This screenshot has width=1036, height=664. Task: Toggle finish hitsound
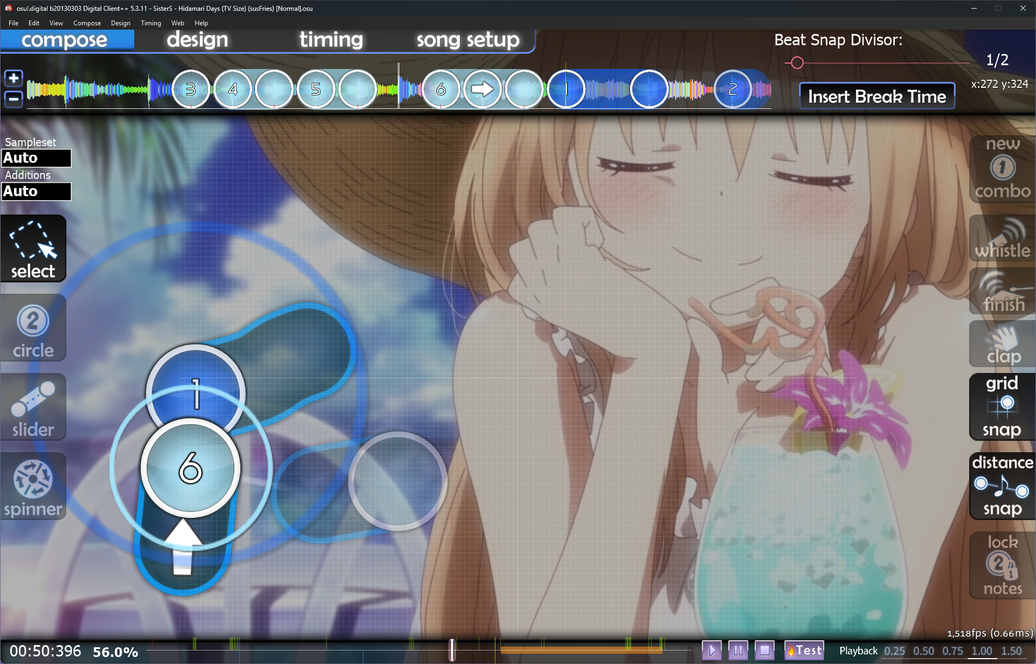tap(1002, 292)
